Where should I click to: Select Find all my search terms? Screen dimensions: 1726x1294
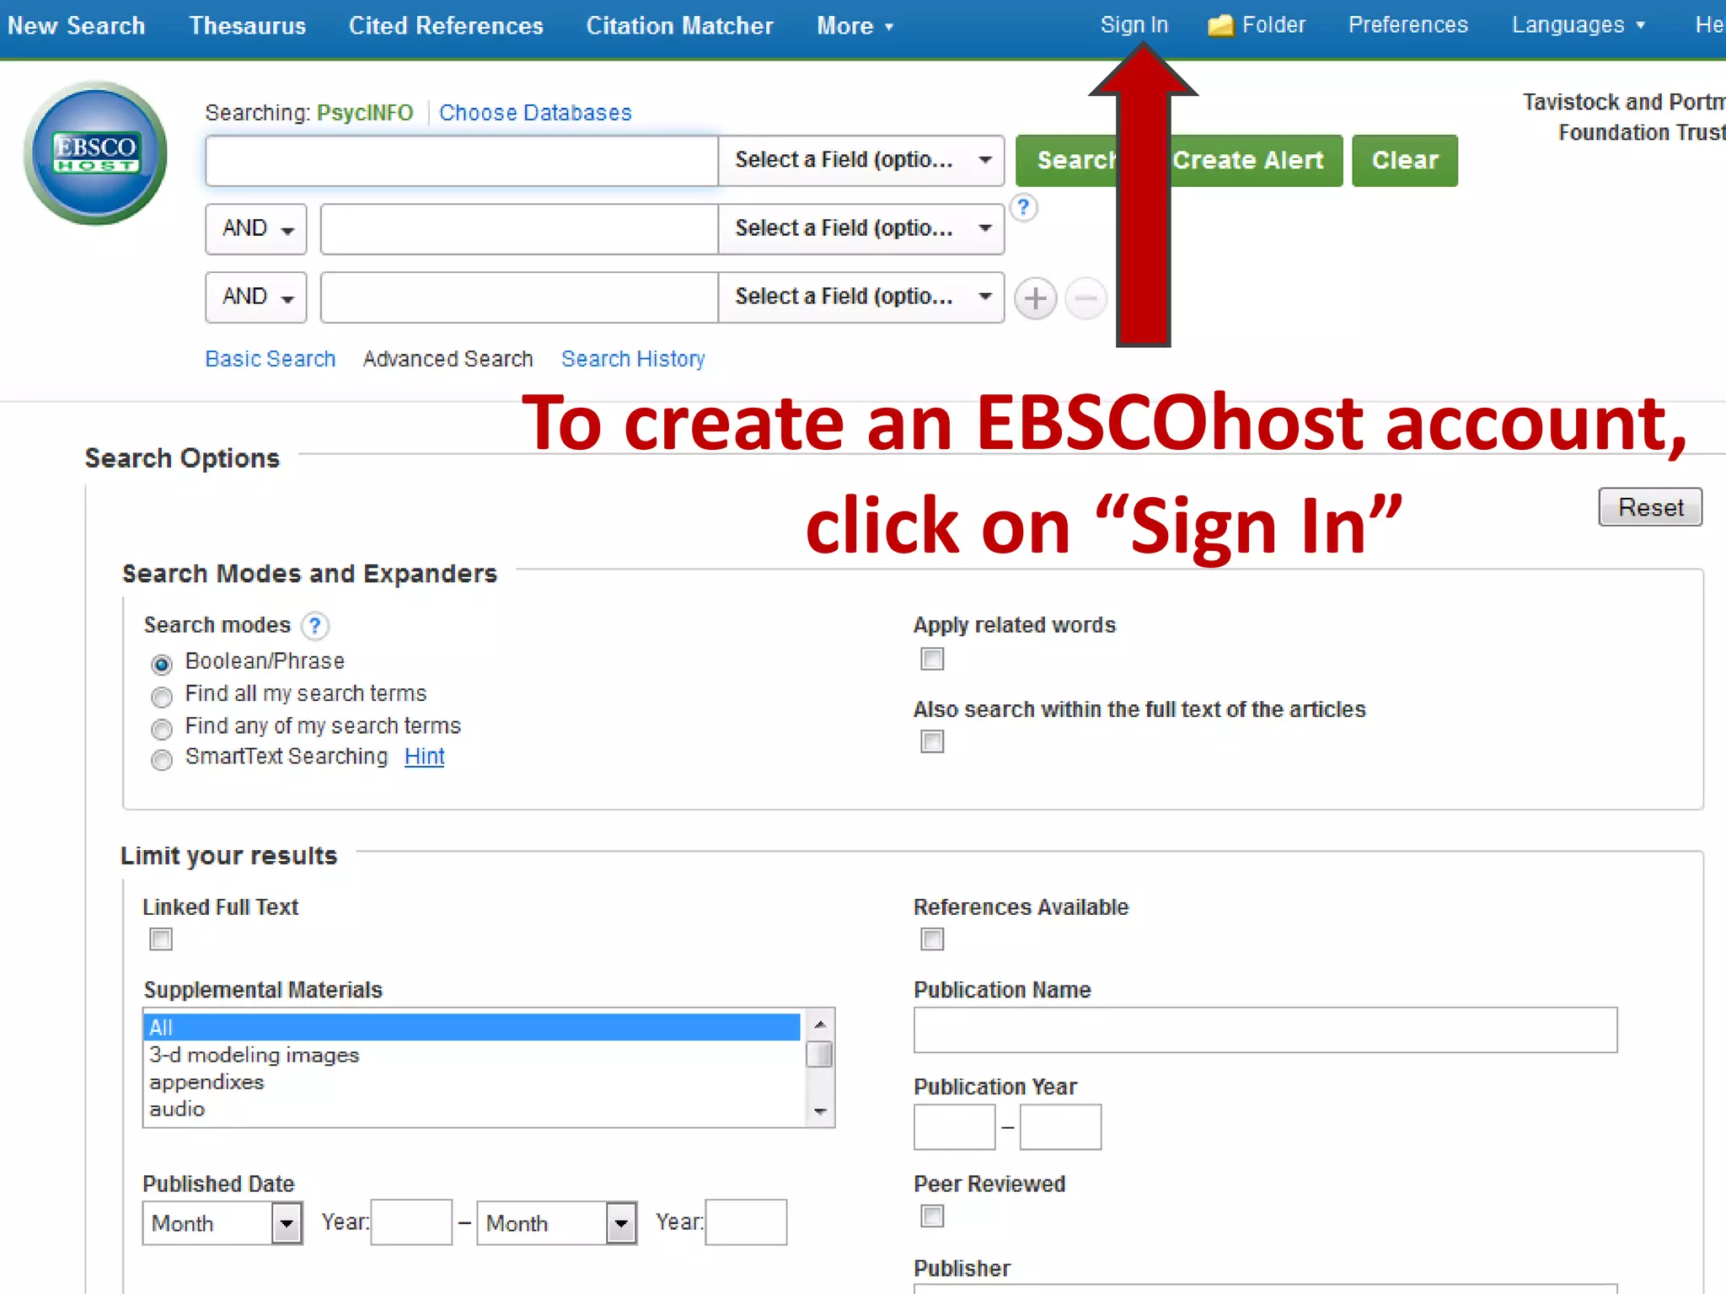pos(161,697)
